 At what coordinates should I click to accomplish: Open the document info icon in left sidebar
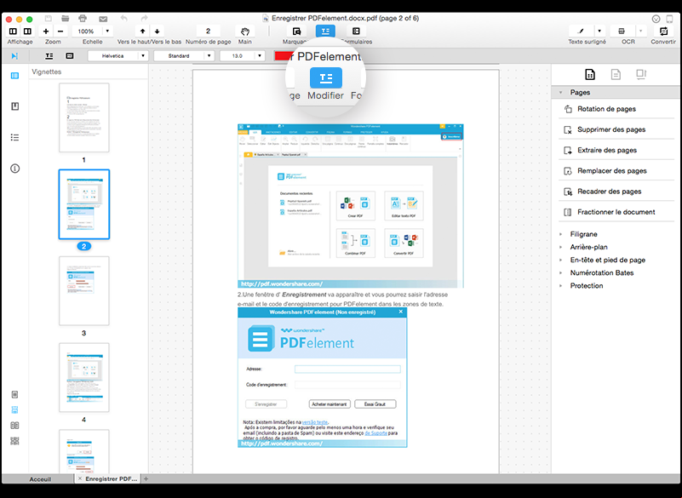[x=14, y=169]
